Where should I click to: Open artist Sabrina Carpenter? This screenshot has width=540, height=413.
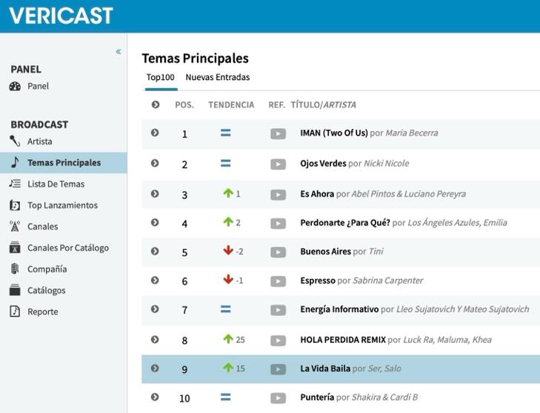(x=388, y=281)
